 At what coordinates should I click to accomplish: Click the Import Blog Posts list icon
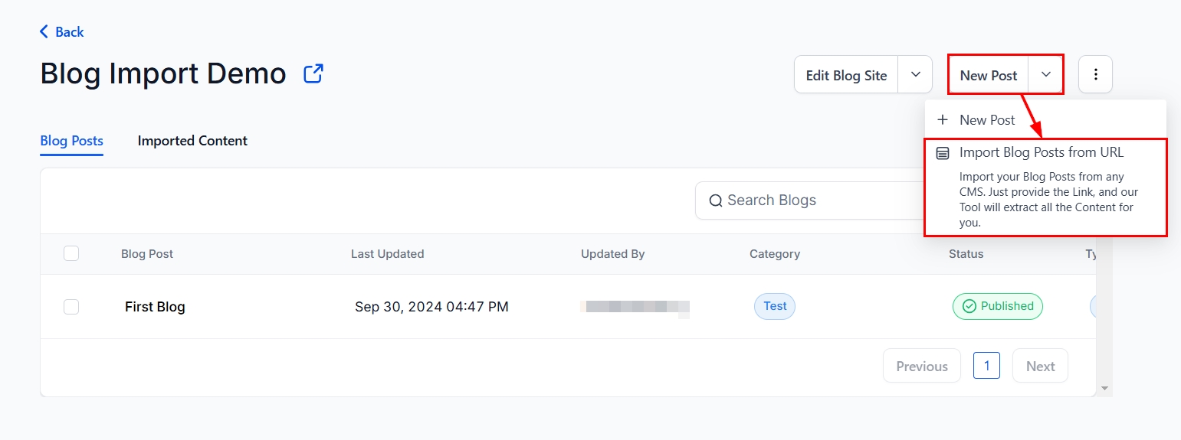click(943, 153)
